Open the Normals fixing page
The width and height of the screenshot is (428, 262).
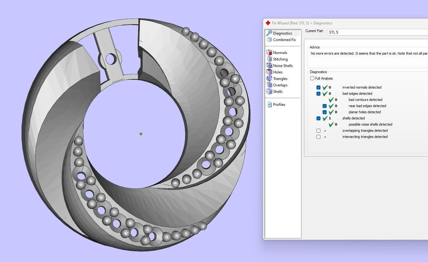pos(277,52)
